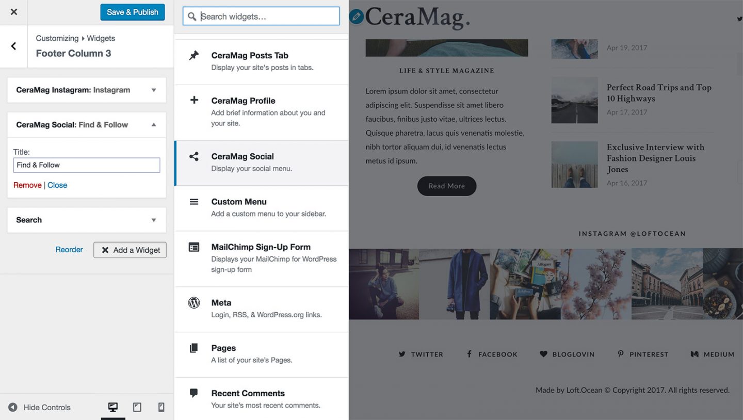
Task: Open the FACEBOOK footer menu link
Action: coord(492,354)
